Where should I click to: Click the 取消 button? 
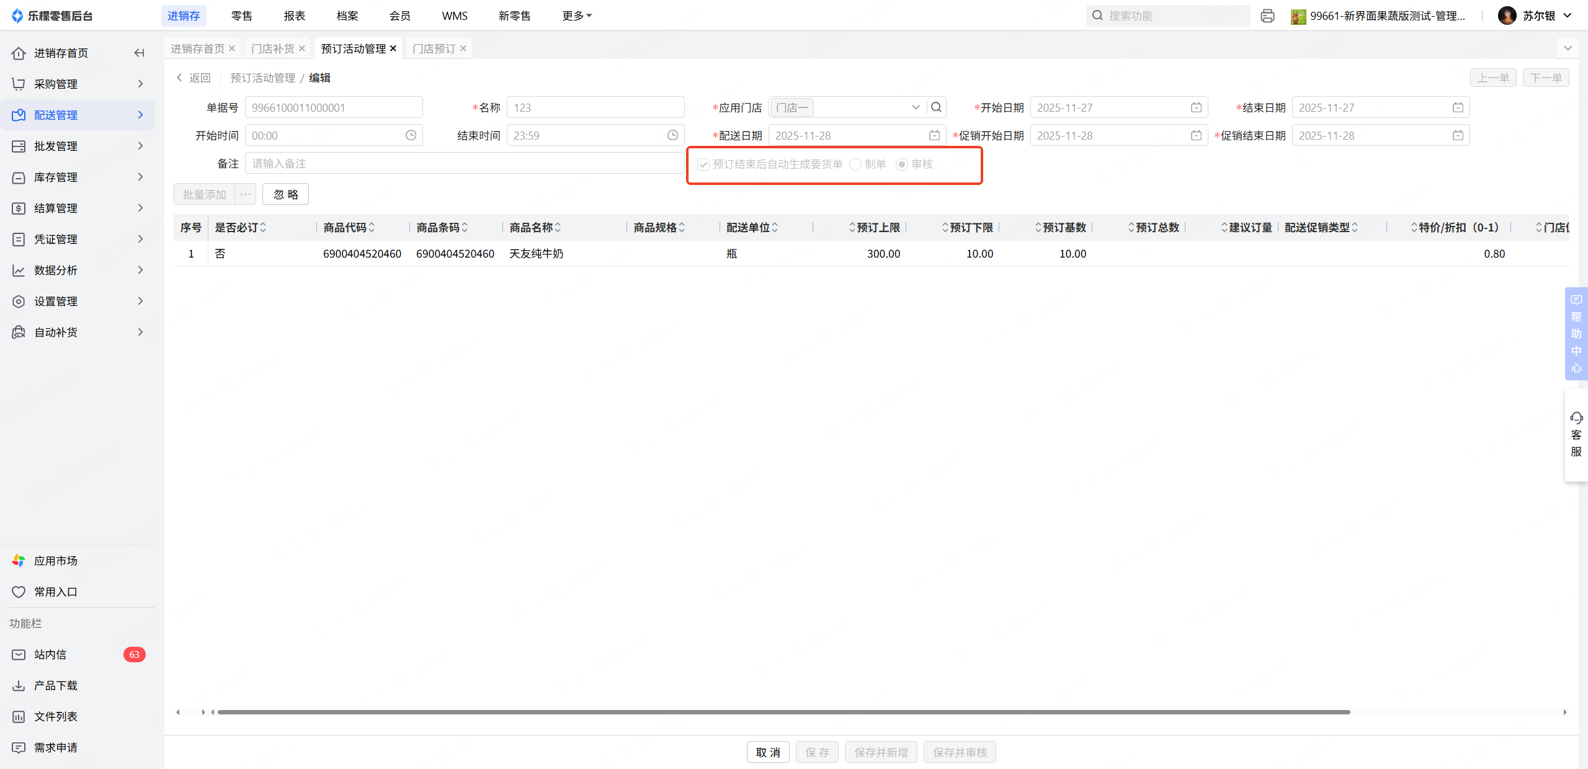(x=768, y=752)
